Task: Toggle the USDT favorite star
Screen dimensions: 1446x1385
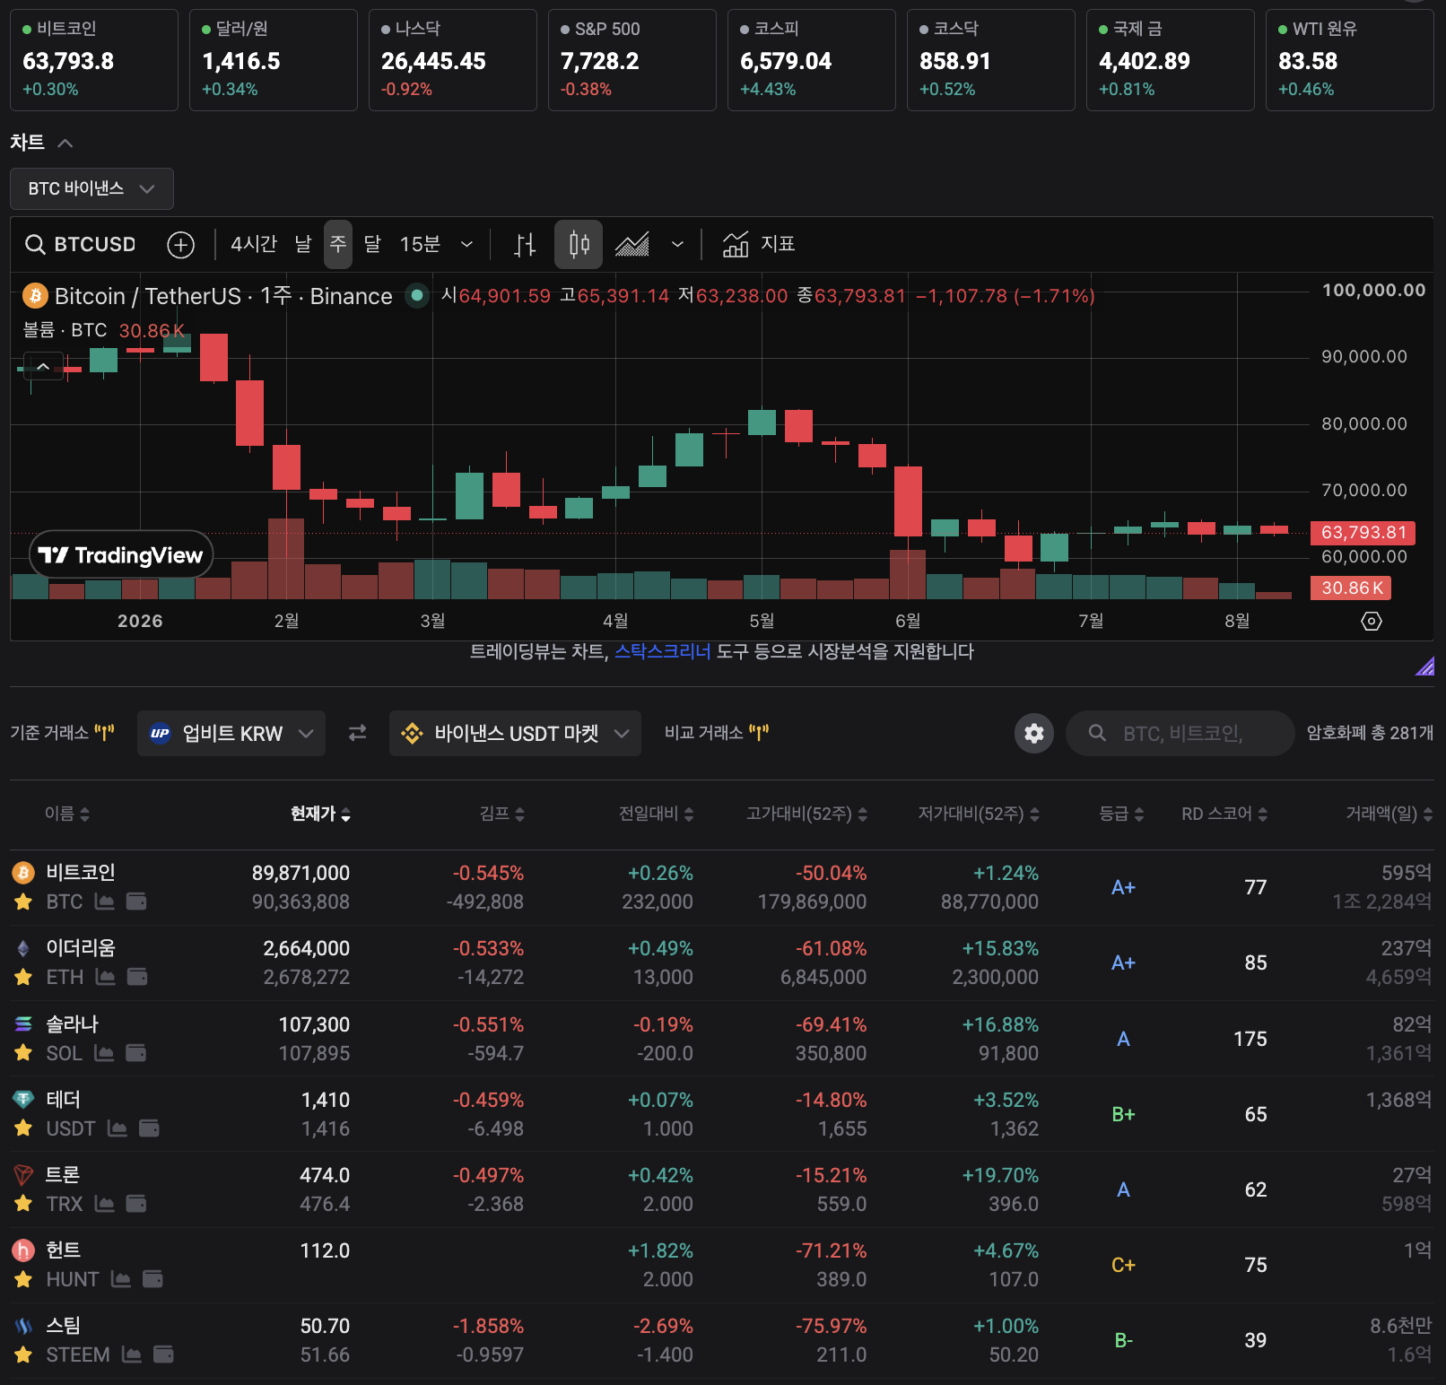Action: [23, 1128]
